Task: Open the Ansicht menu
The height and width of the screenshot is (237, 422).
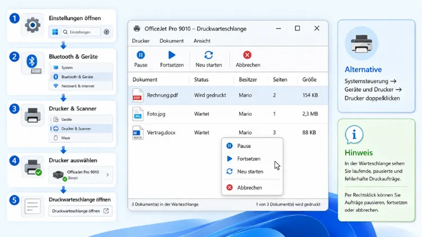Action: [202, 41]
